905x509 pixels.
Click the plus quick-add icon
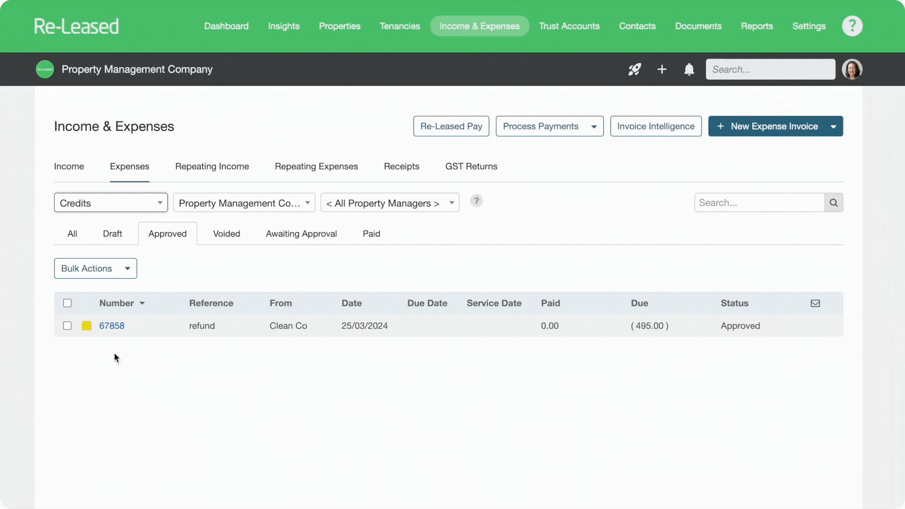click(662, 69)
